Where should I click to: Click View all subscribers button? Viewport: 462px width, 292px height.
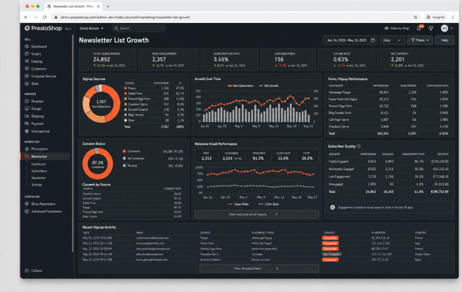259,268
